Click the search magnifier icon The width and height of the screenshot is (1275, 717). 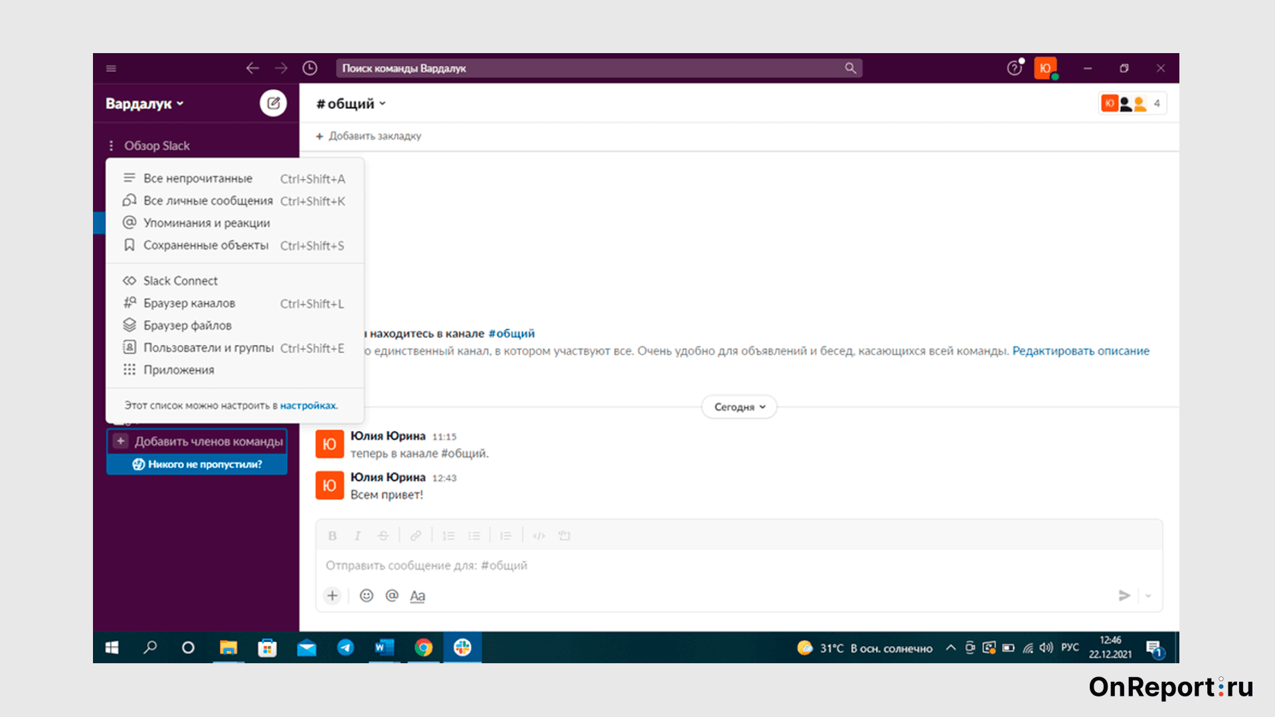850,68
